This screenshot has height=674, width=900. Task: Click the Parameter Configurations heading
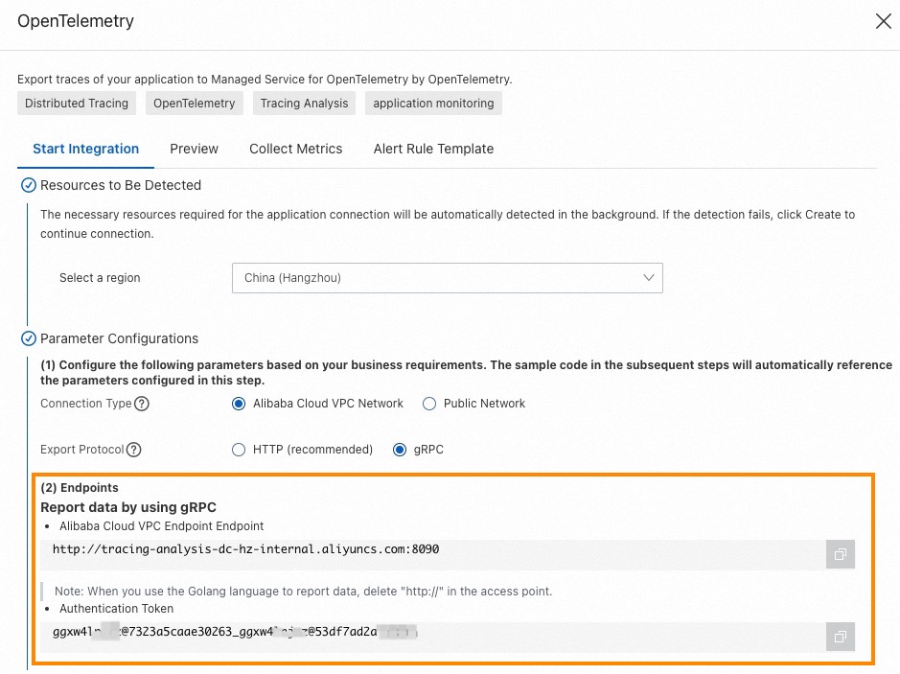click(120, 338)
